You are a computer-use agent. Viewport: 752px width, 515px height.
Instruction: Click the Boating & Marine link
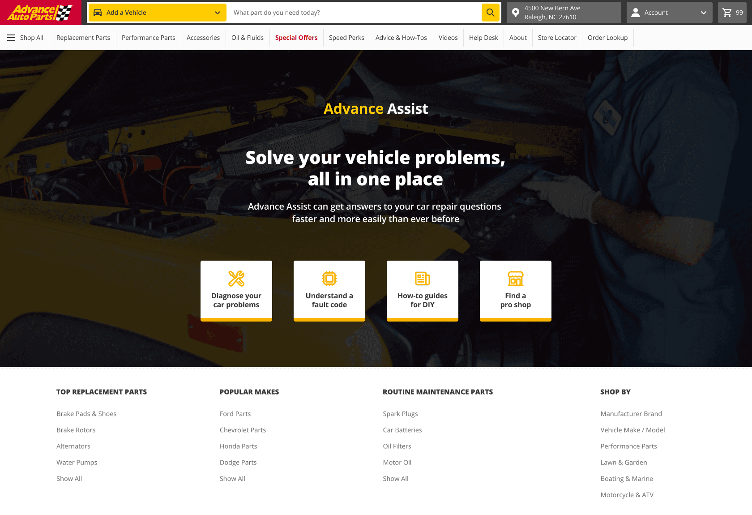(x=627, y=478)
